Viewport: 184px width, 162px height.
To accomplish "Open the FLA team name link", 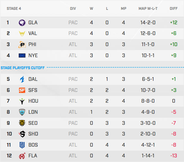I will [x=33, y=156].
